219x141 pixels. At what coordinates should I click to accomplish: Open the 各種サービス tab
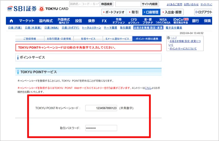pyautogui.click(x=88, y=39)
